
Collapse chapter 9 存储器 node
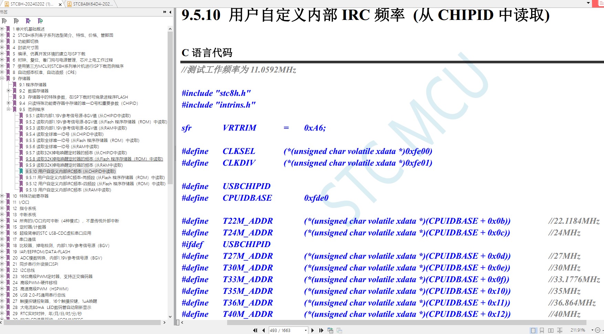[2, 79]
